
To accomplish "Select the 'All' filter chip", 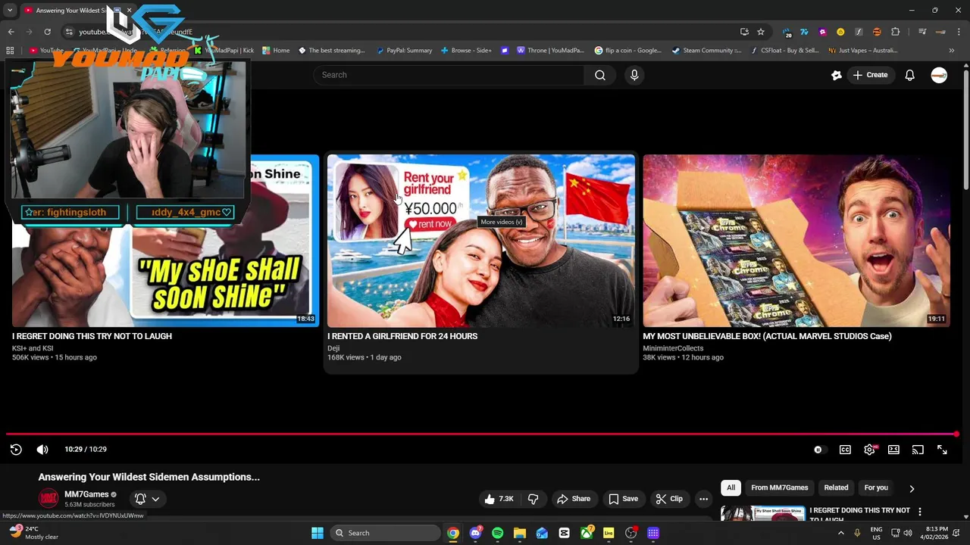I will tap(731, 487).
